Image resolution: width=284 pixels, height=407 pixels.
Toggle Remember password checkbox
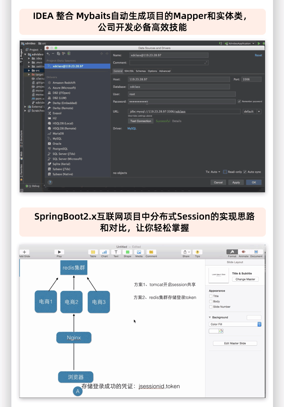[x=239, y=101]
